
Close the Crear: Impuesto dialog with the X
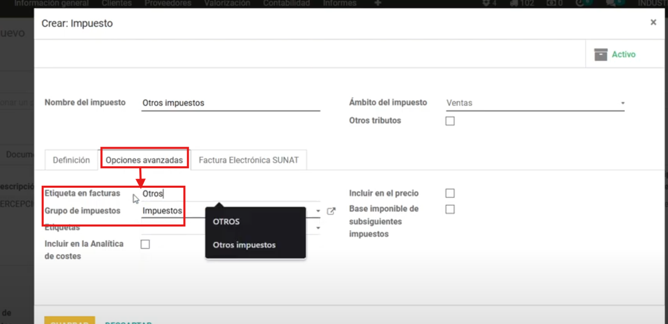(653, 23)
